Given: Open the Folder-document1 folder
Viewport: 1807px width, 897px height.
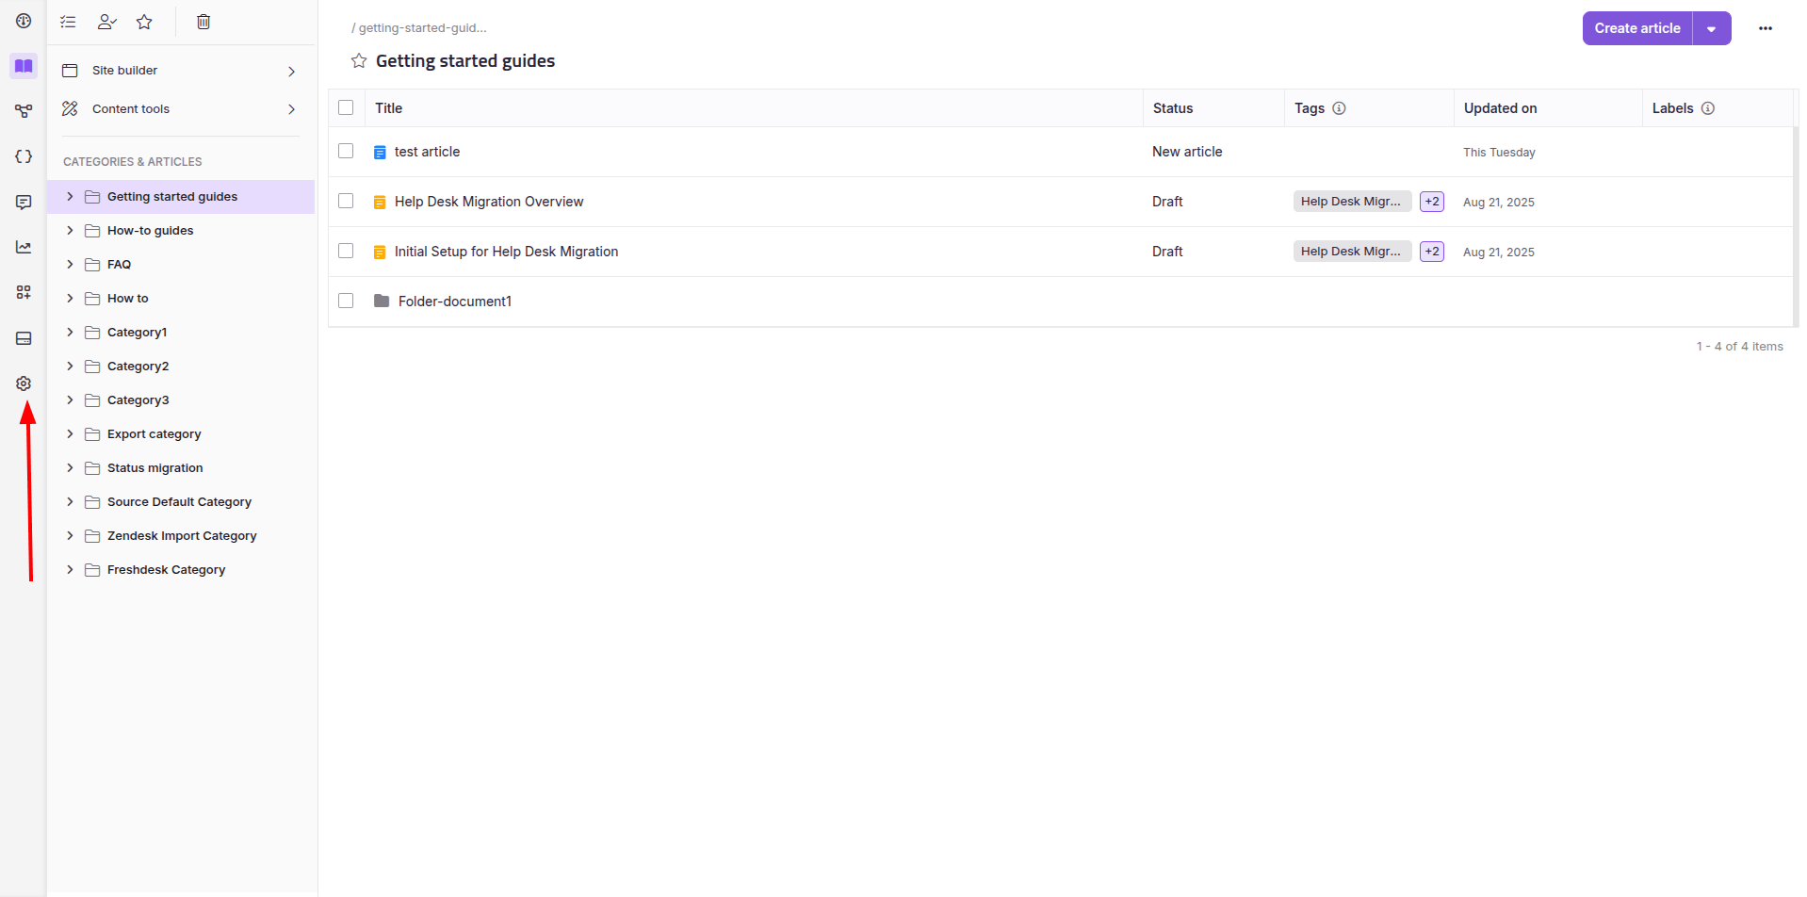Looking at the screenshot, I should pyautogui.click(x=455, y=302).
